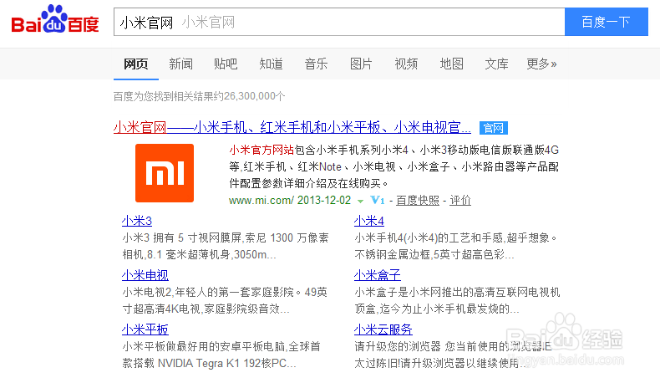This screenshot has height=383, width=660.
Task: Open the 音乐 tab
Action: point(316,64)
